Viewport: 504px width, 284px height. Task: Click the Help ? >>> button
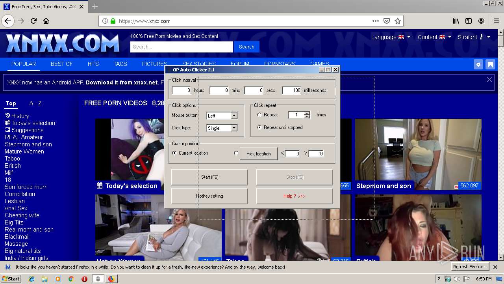click(295, 196)
